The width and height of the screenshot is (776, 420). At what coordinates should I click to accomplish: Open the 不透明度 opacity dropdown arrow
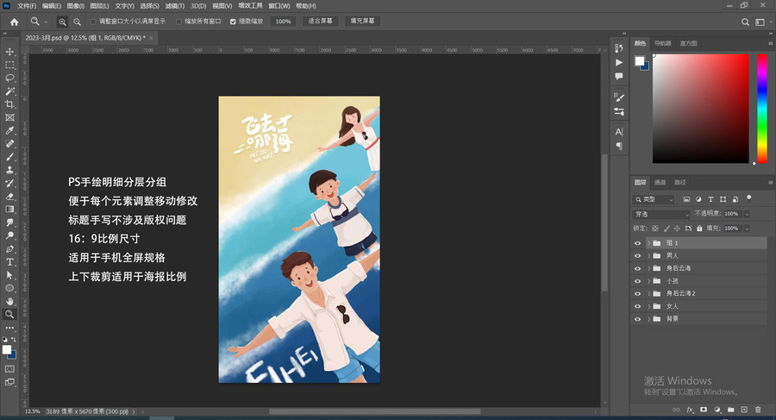click(747, 214)
